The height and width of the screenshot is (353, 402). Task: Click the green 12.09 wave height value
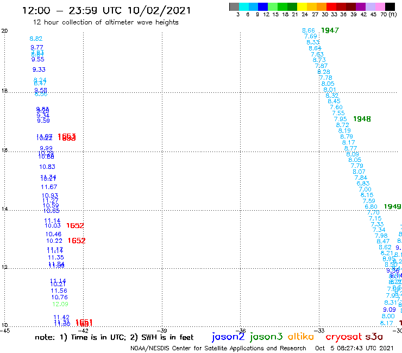(x=60, y=304)
